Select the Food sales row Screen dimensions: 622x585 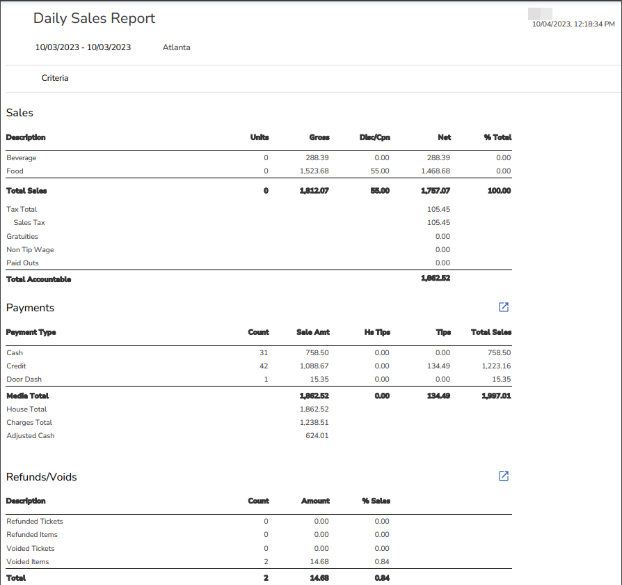(x=15, y=171)
